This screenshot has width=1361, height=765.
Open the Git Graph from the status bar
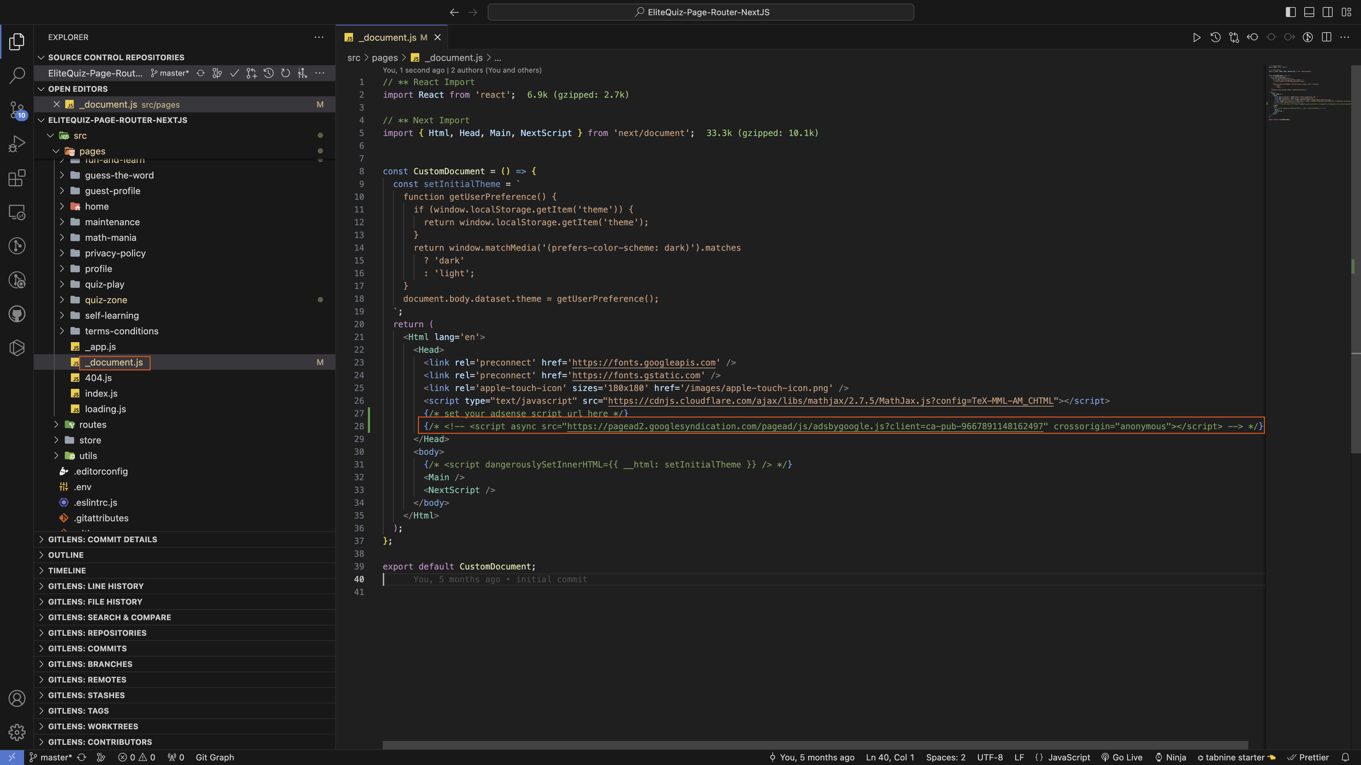tap(214, 757)
